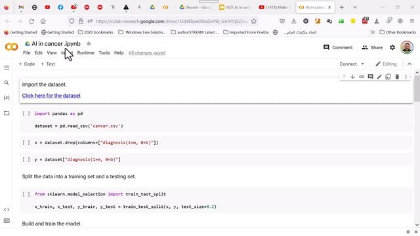Open tracking protection shield icon
This screenshot has height=236, width=420.
click(x=72, y=22)
